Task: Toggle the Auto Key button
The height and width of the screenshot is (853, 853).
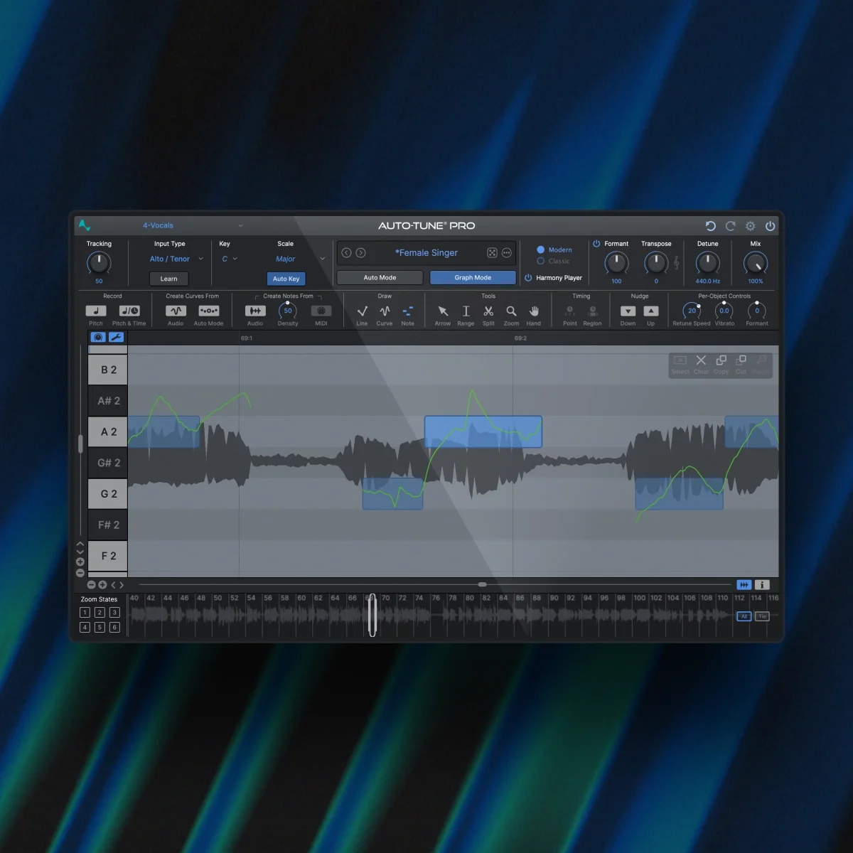Action: 286,279
